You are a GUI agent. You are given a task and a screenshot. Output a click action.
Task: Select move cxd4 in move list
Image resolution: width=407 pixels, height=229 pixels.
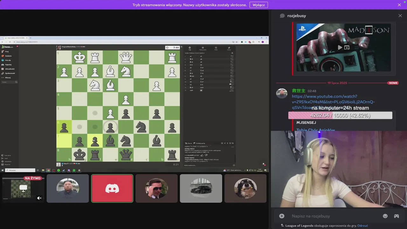point(191,90)
